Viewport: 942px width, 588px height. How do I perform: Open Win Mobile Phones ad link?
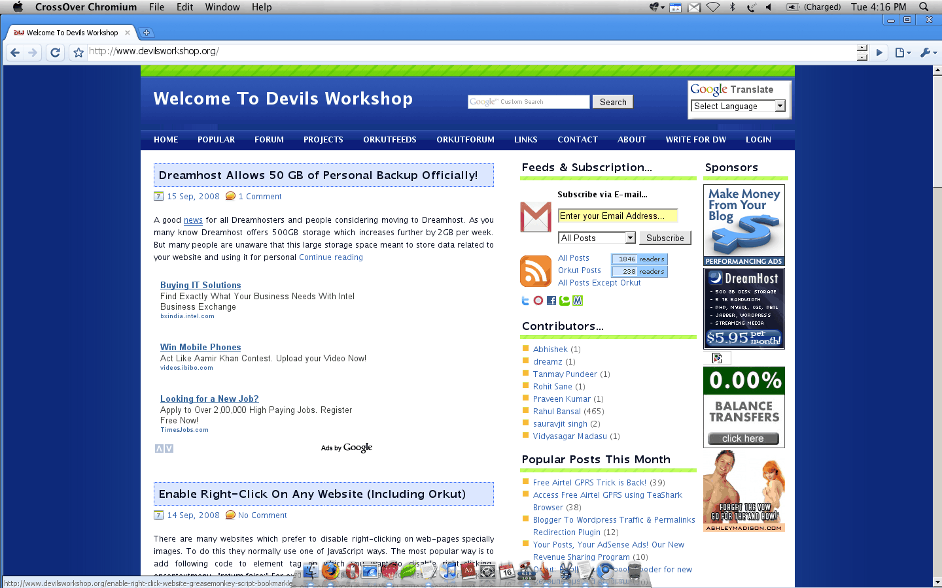click(x=200, y=348)
